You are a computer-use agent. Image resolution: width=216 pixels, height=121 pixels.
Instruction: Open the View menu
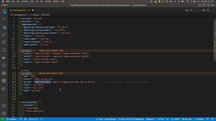(x=32, y=1)
